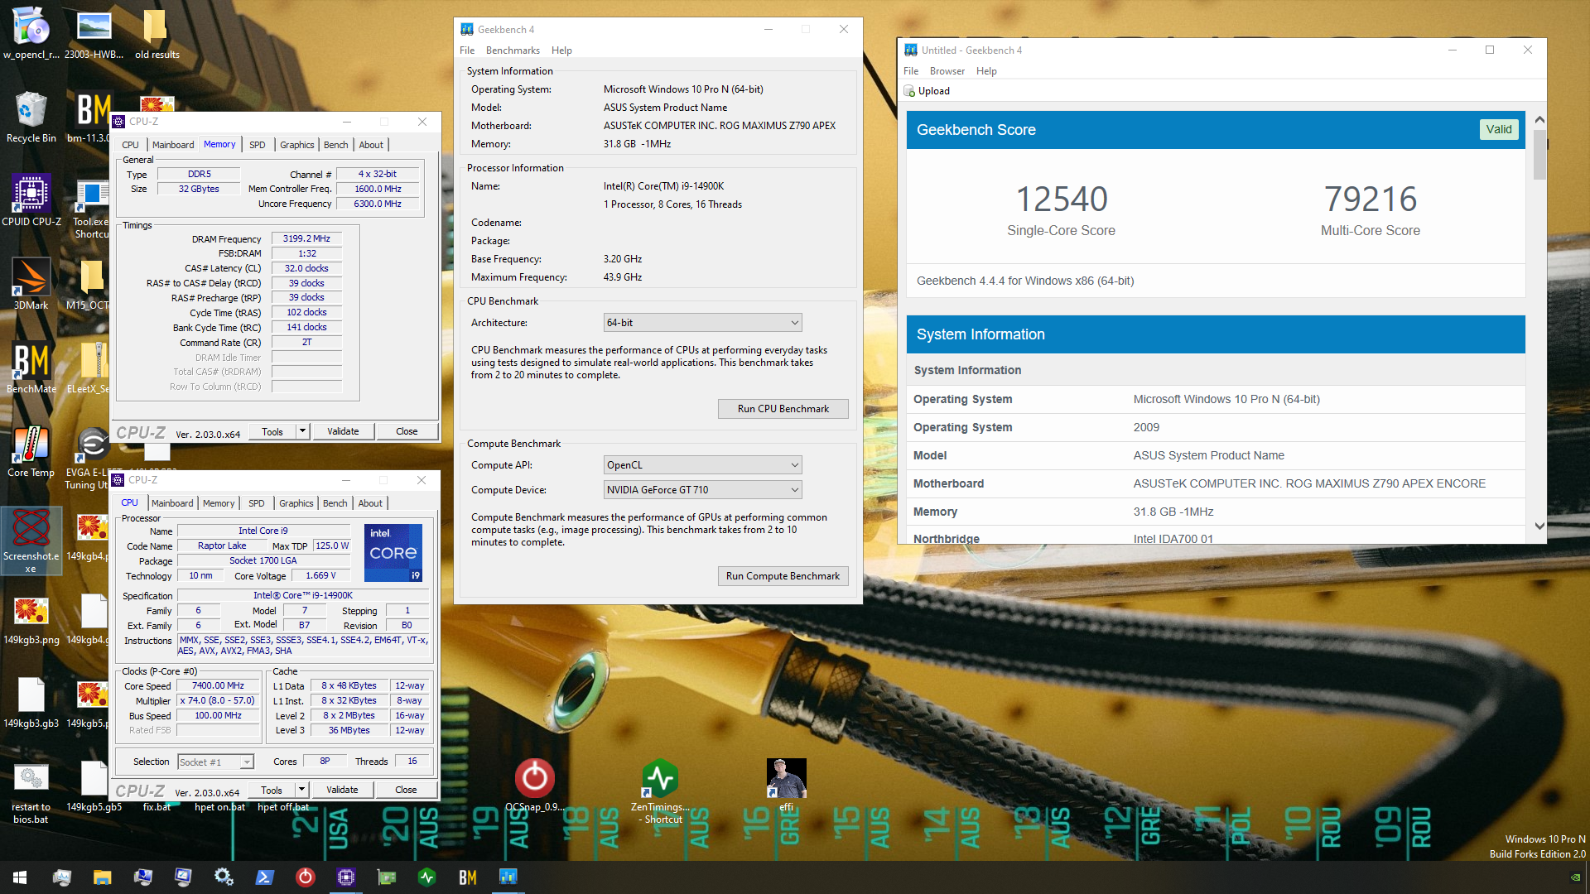Open Memory tab in lower CPU-Z

[219, 503]
